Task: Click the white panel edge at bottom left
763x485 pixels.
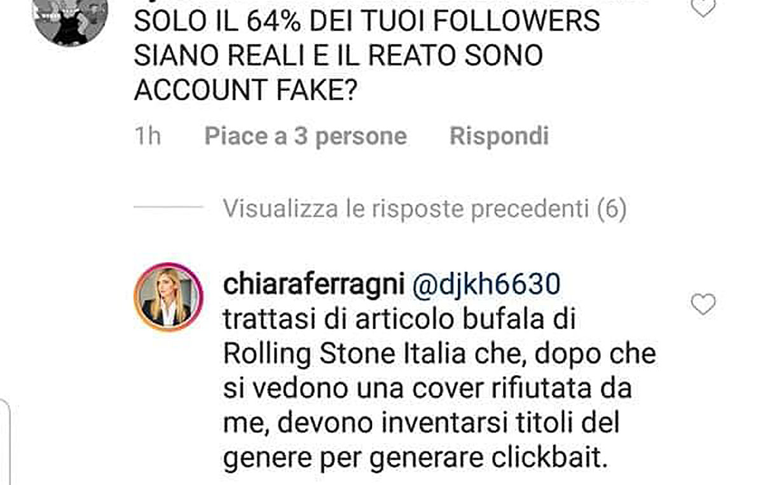Action: pos(4,442)
